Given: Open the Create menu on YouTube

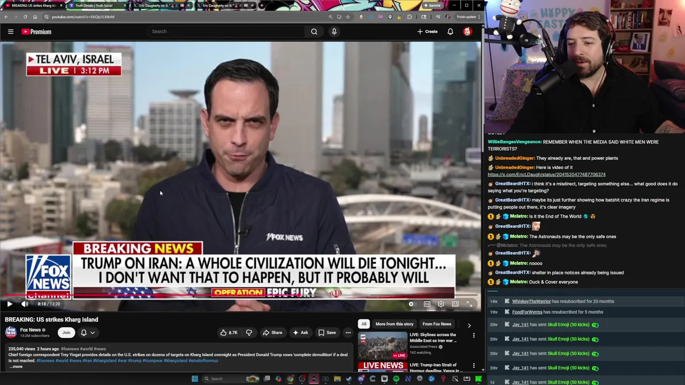Looking at the screenshot, I should pyautogui.click(x=427, y=31).
